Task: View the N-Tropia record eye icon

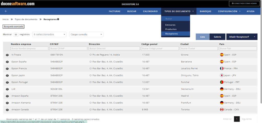Action: click(x=7, y=55)
